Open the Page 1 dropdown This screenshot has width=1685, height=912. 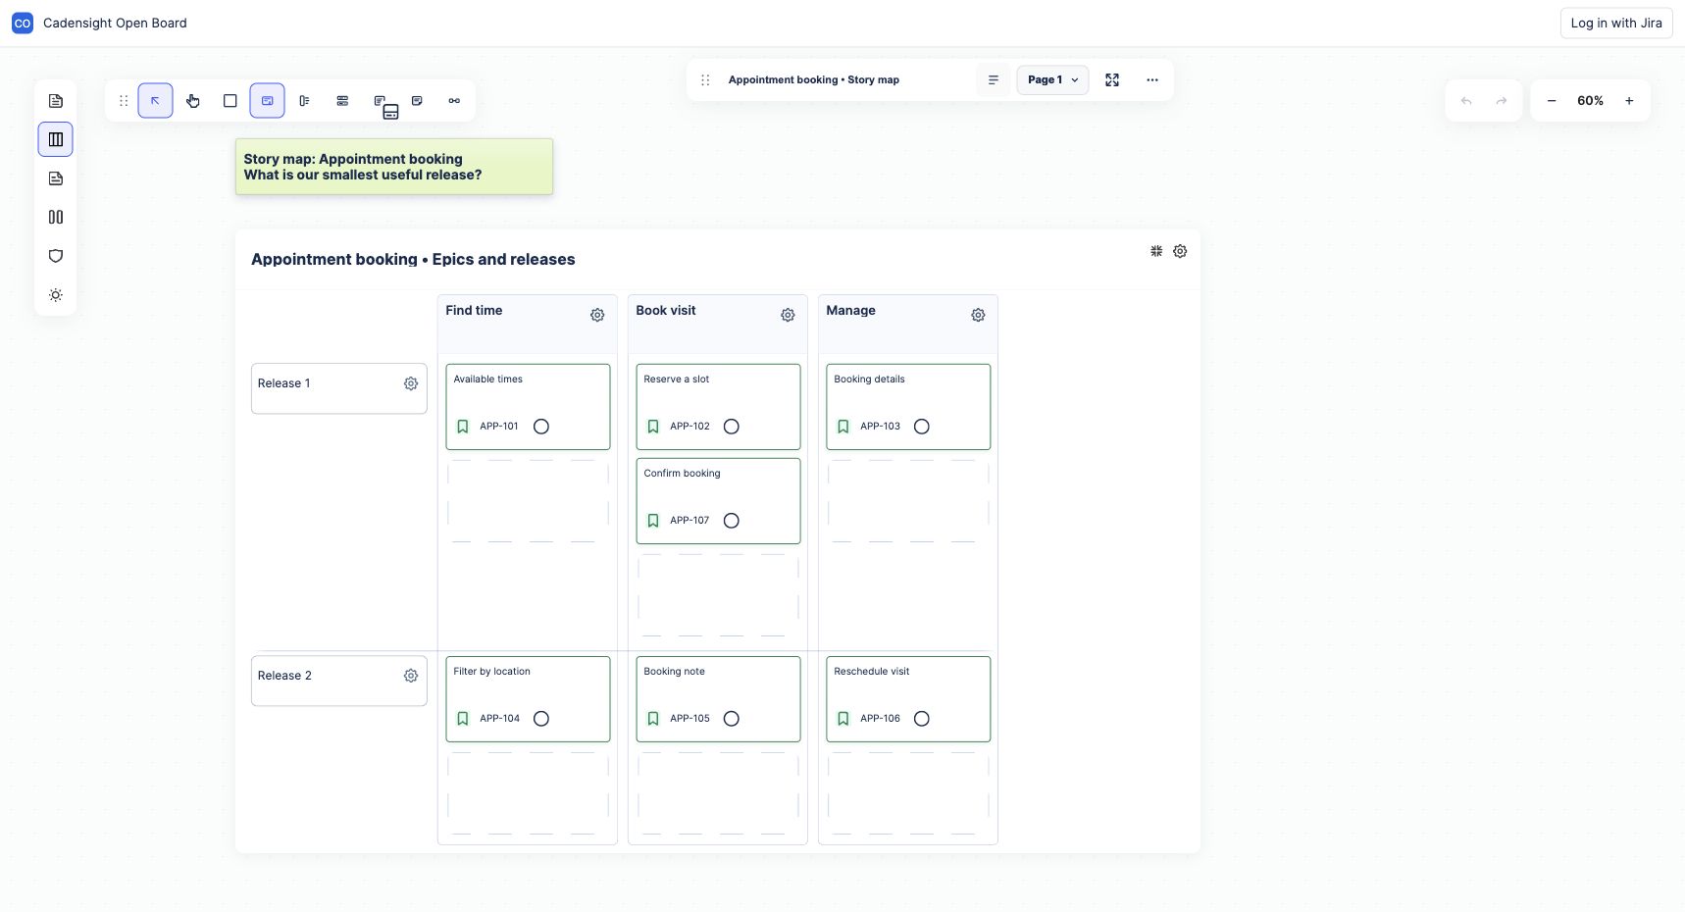click(x=1052, y=80)
